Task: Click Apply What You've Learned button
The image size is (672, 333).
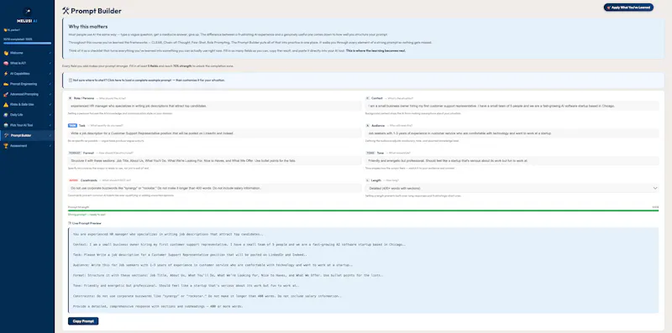Action: pyautogui.click(x=628, y=8)
